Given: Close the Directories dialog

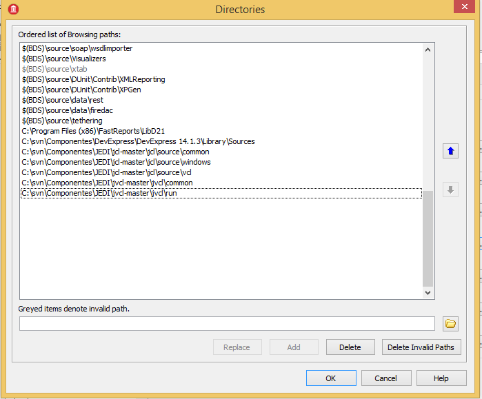Looking at the screenshot, I should [465, 6].
